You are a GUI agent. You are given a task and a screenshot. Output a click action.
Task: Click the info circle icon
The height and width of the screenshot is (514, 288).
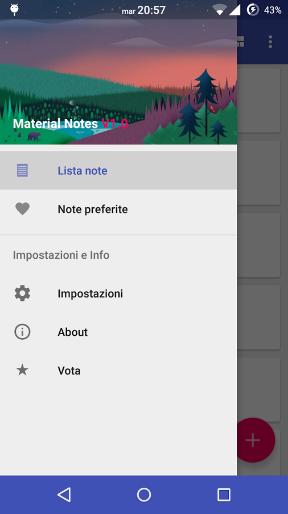[x=23, y=332]
